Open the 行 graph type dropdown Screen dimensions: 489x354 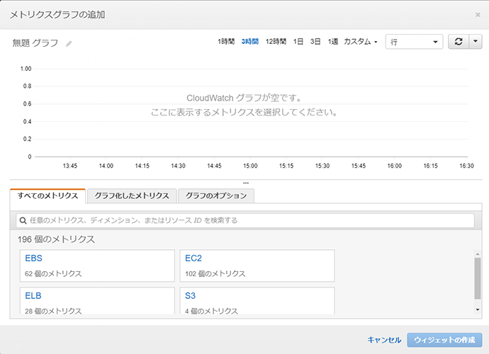[414, 42]
